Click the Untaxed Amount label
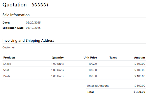 tap(98, 86)
